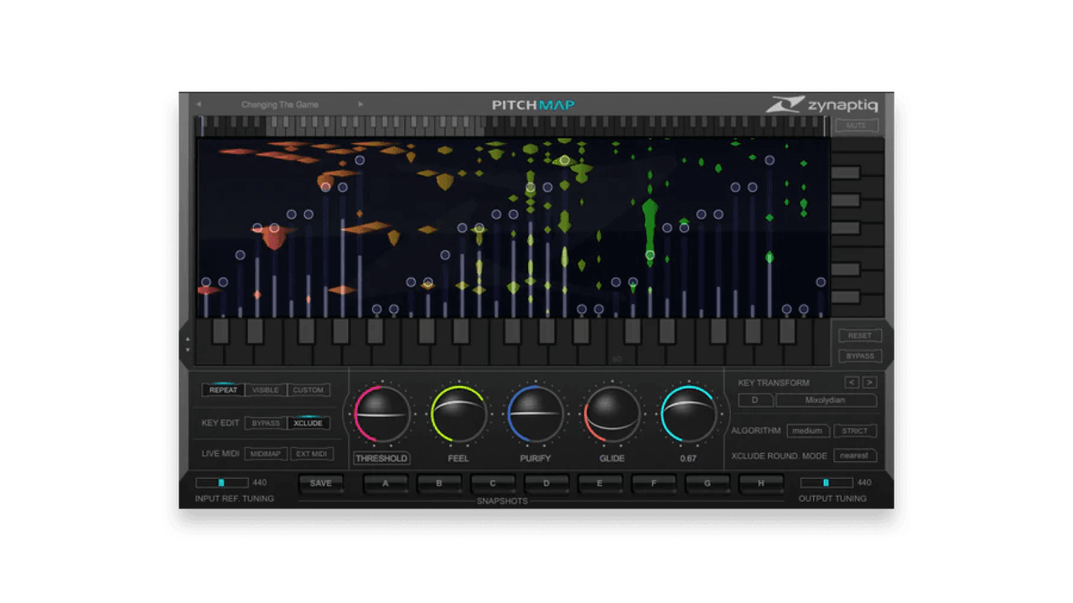Enable STRICT algorithm mode
Viewport: 1073px width, 603px height.
click(x=855, y=430)
